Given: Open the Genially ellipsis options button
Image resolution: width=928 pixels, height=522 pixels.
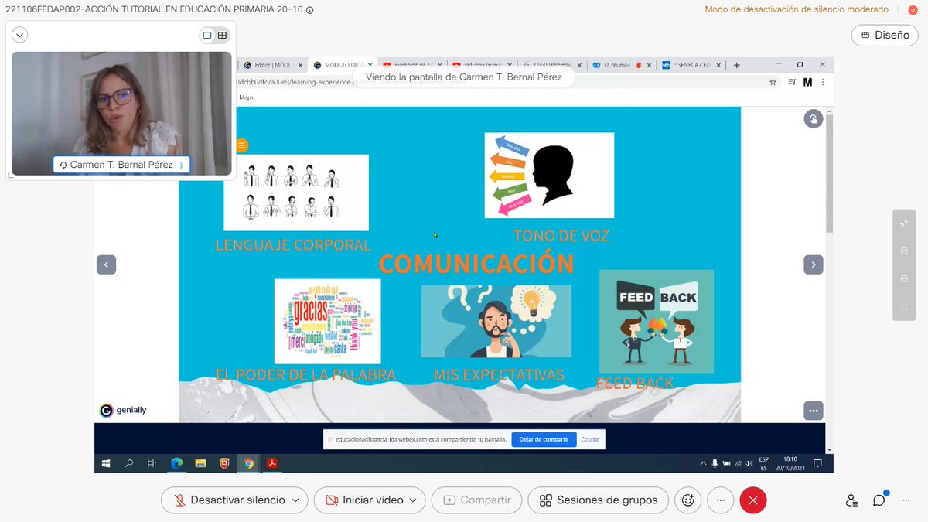Looking at the screenshot, I should point(813,411).
